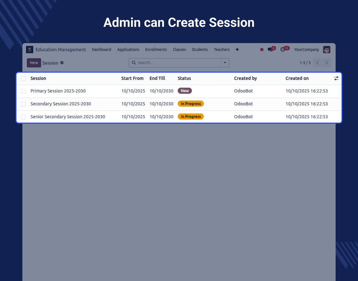Click Senior Secondary Session's In Progress badge
Screen dimensions: 358x281
[191, 117]
